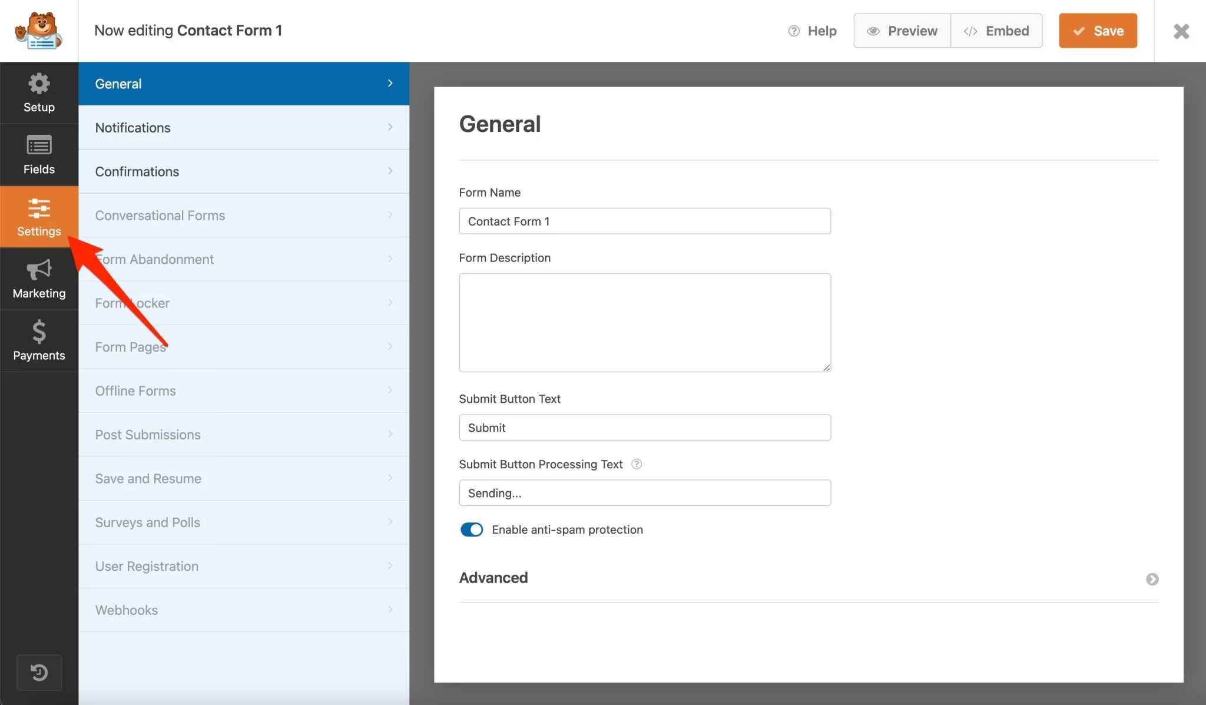Screen dimensions: 1206x705
Task: Toggle Enable anti-spam protection switch
Action: pos(471,529)
